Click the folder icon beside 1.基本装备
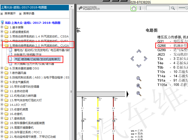The height and width of the screenshot is (140, 188). [x=6, y=27]
